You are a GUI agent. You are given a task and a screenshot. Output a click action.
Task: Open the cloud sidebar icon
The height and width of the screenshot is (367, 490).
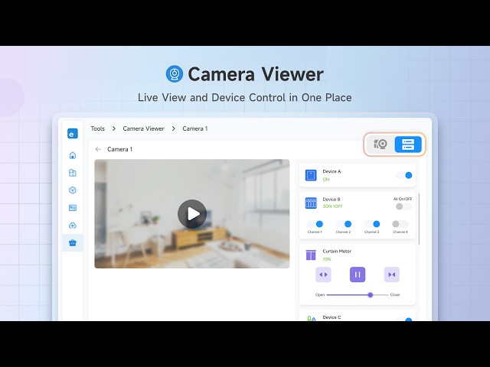click(73, 226)
